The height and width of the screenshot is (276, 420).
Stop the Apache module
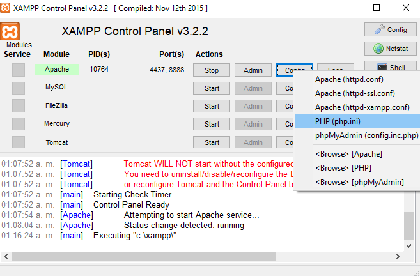[212, 70]
